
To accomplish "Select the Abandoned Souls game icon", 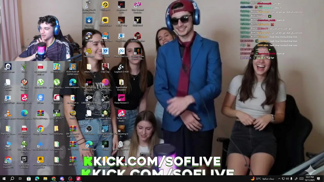I will click(121, 8).
